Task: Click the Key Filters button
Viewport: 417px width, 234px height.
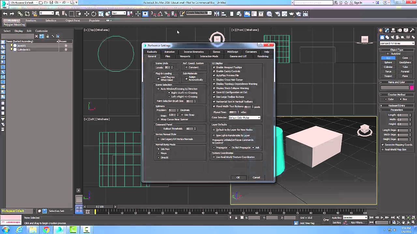Action: coord(357,223)
